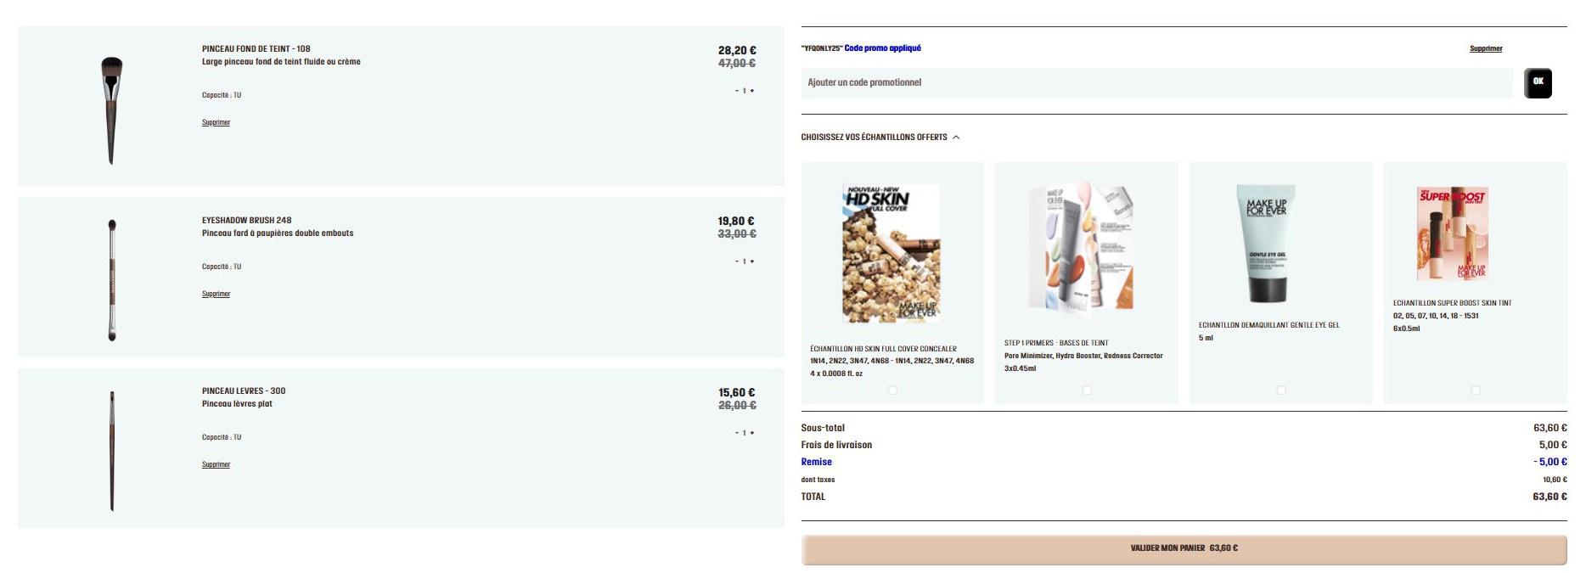Open the HD Skin sample image
The image size is (1586, 573).
coord(891,254)
